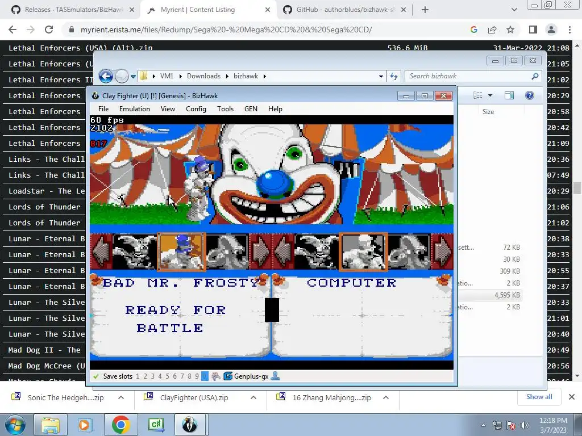Click Downloads in the Explorer address path
Viewport: 582px width, 436px height.
(203, 76)
